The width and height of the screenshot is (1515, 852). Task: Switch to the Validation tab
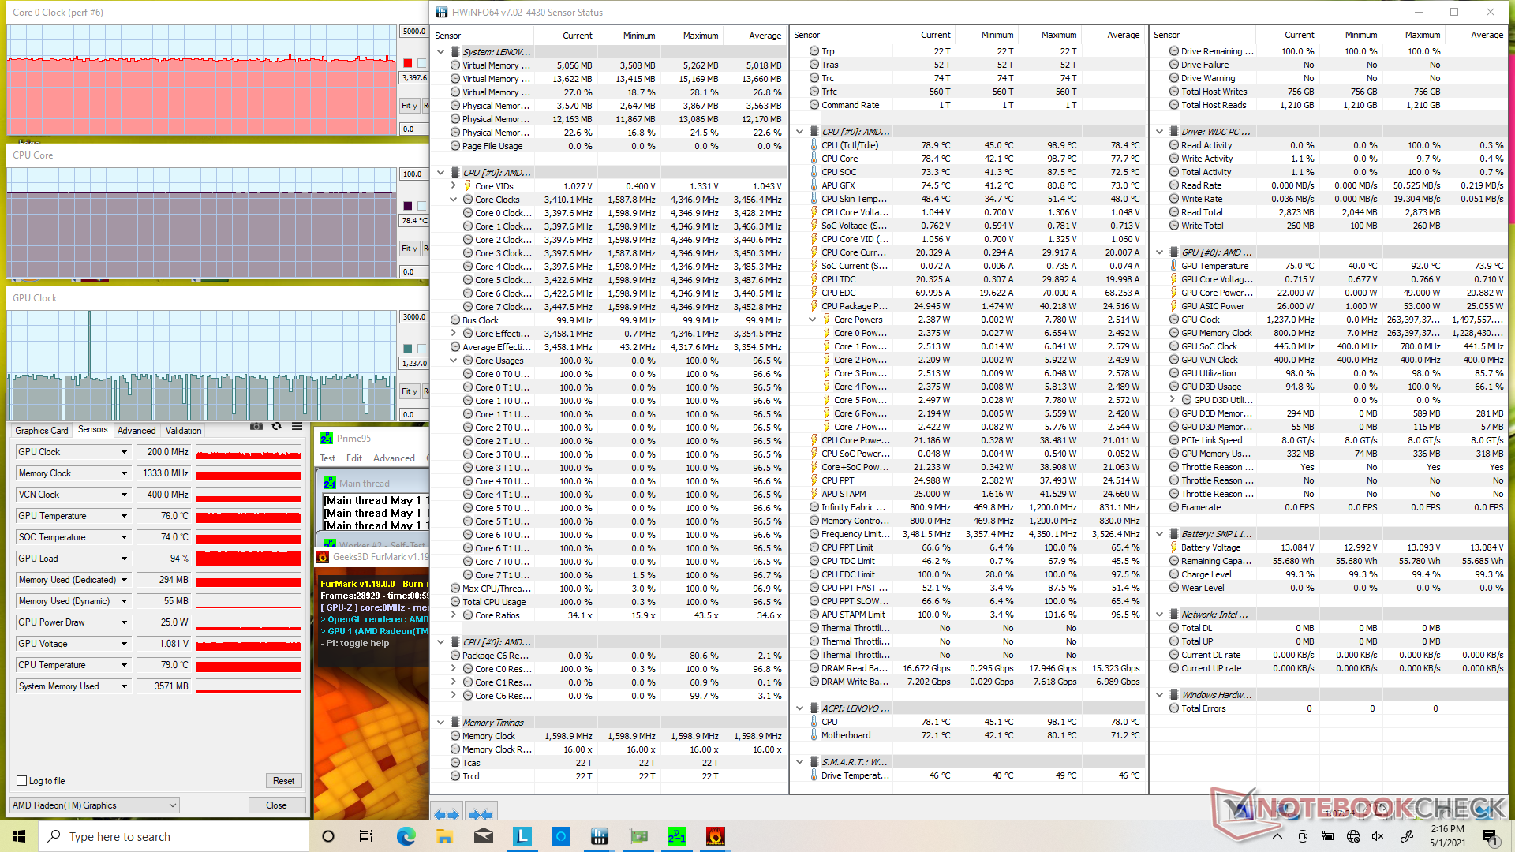pos(183,431)
